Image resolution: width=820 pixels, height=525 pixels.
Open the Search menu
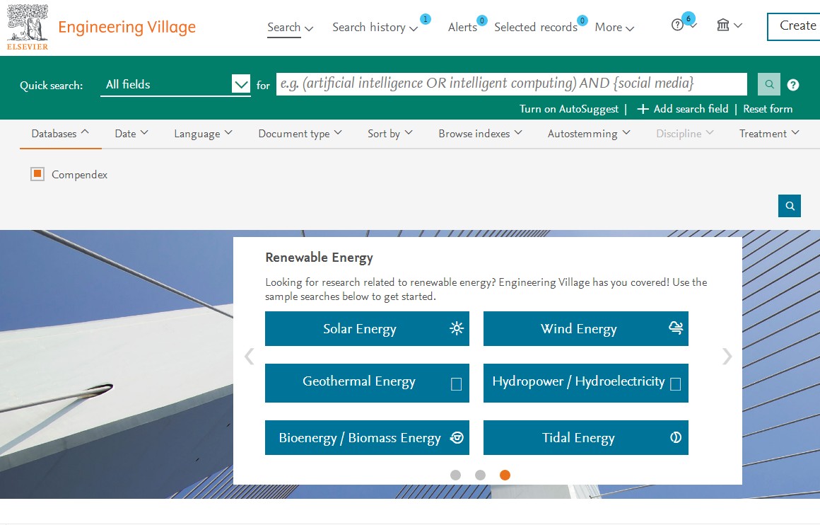coord(290,27)
